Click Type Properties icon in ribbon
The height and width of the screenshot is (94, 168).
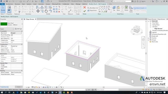coord(9,7)
